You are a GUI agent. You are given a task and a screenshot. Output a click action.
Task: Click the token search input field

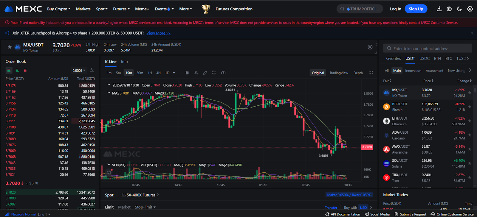pos(428,48)
